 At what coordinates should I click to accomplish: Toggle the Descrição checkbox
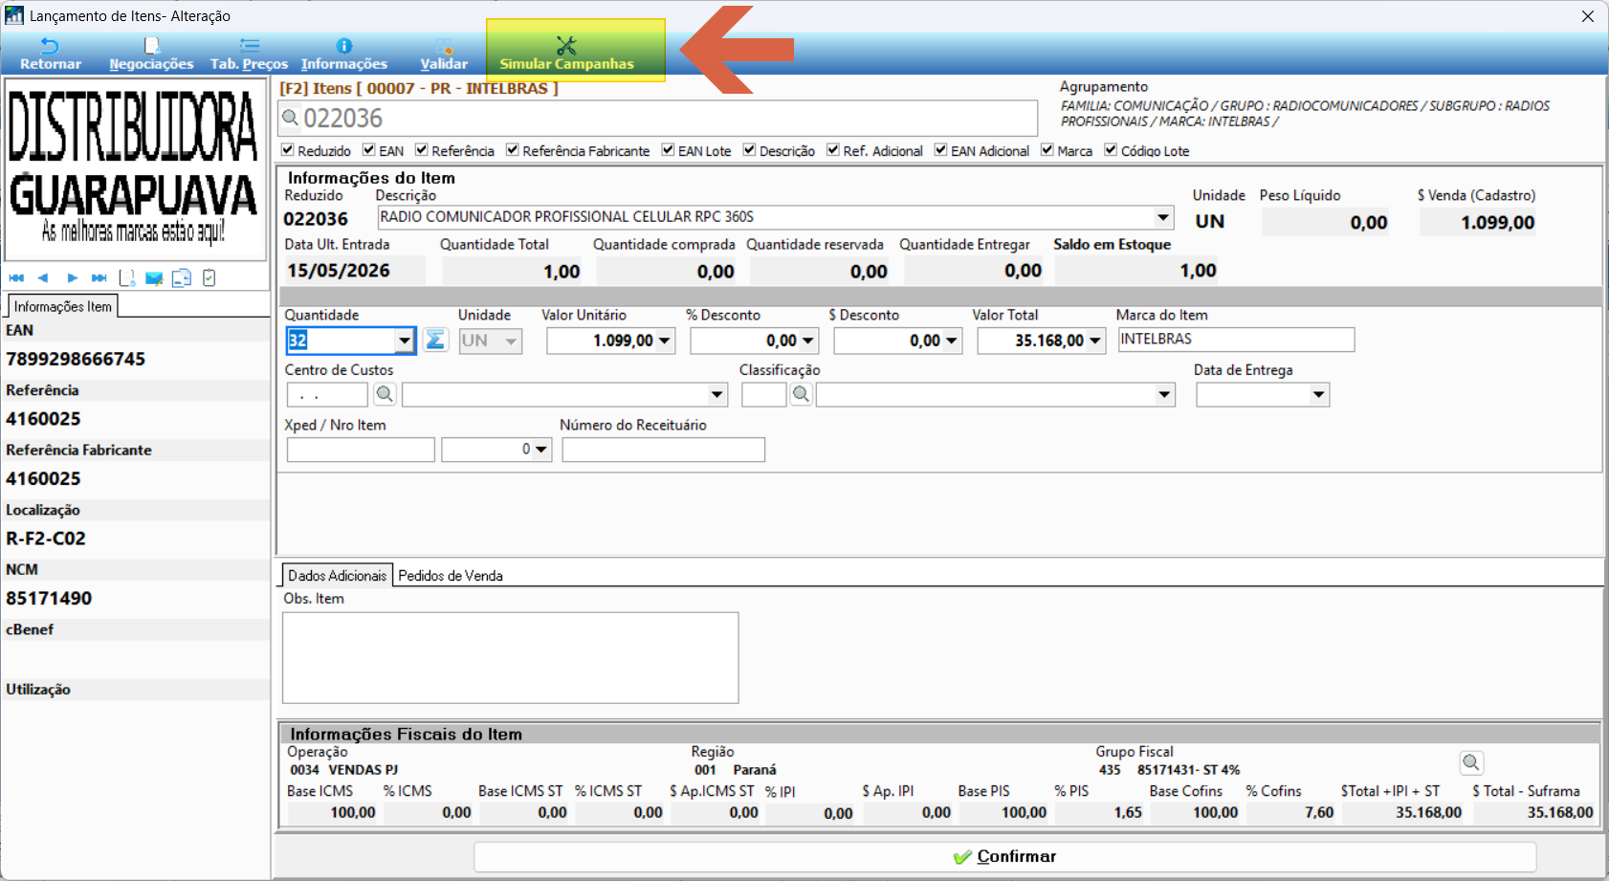(750, 150)
